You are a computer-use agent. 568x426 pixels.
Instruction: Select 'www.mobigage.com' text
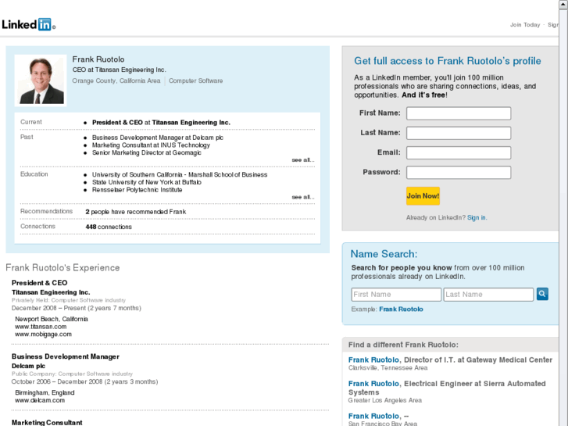pyautogui.click(x=43, y=335)
